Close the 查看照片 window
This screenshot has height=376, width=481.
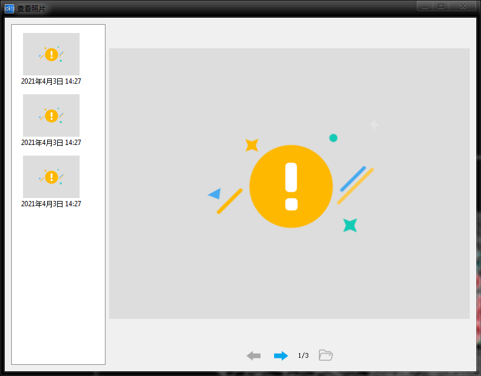[x=463, y=6]
